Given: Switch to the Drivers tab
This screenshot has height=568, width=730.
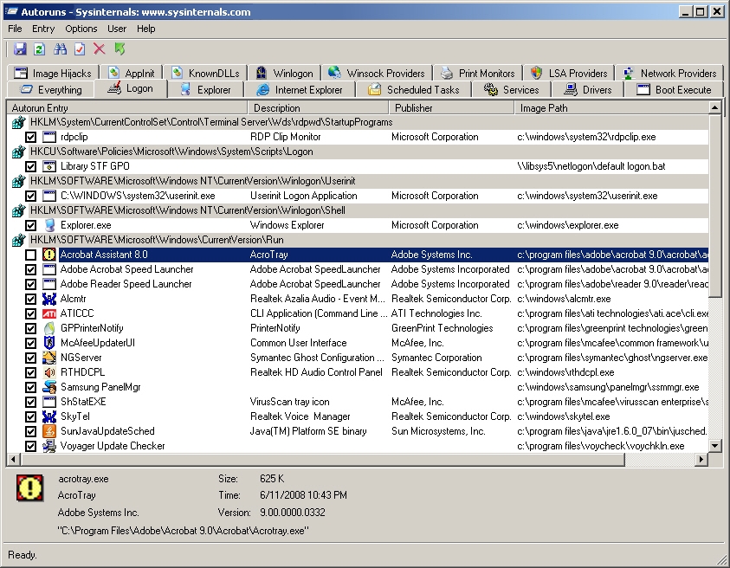Looking at the screenshot, I should (588, 89).
